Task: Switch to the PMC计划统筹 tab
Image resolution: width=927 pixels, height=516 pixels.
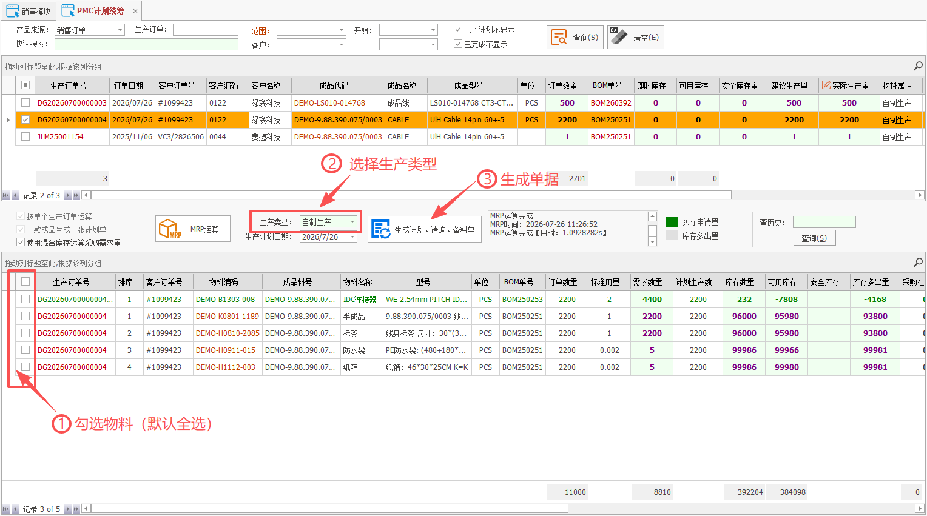Action: pos(99,11)
